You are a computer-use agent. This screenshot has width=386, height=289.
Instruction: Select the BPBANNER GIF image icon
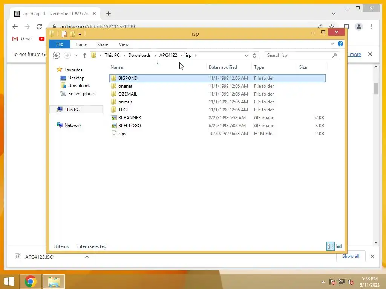[113, 118]
